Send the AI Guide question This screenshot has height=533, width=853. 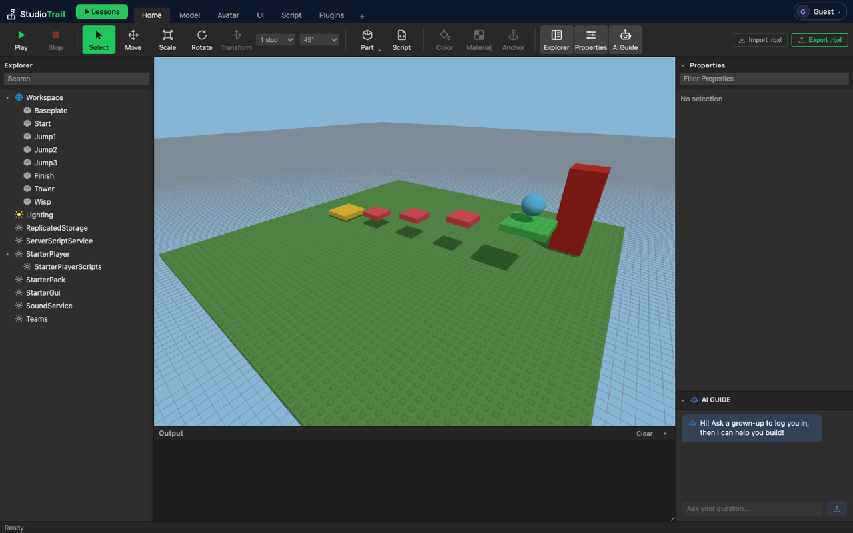[x=837, y=508]
